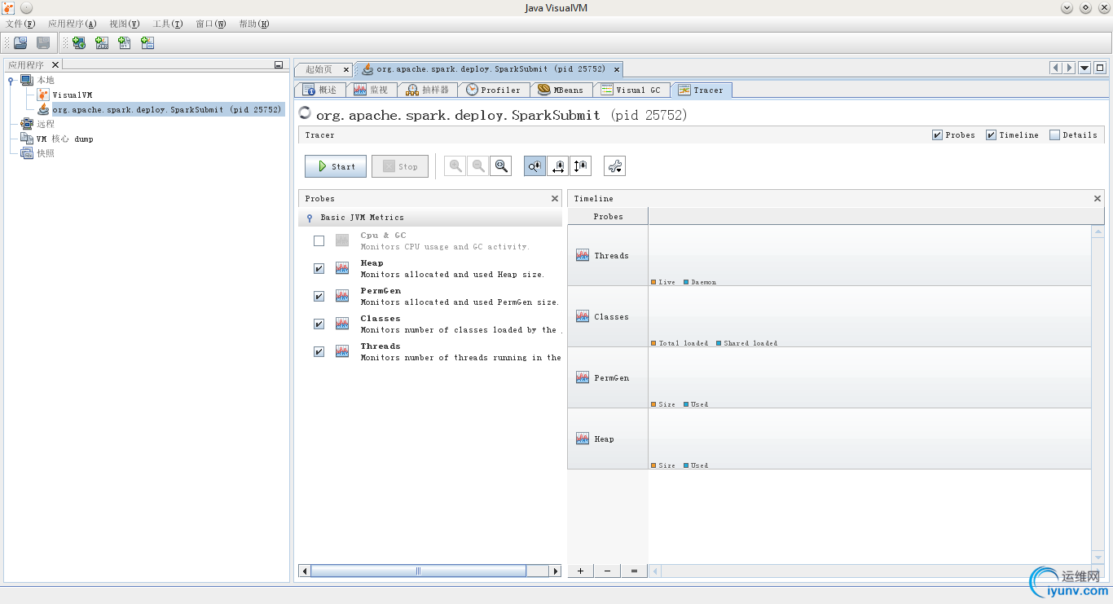Minimize the 应用程序 panel

(x=279, y=65)
